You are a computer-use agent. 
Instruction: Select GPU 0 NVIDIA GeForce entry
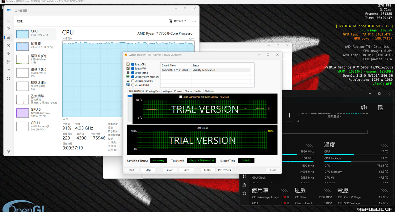pyautogui.click(x=36, y=113)
